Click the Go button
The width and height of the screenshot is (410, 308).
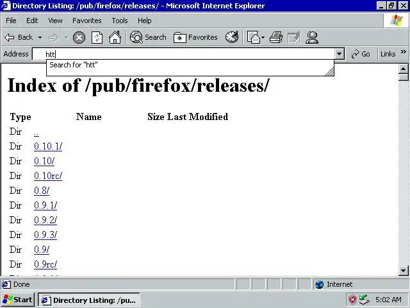point(361,54)
